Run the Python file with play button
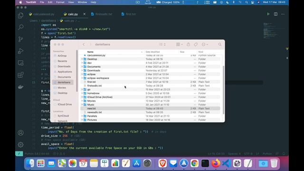The height and width of the screenshot is (171, 304). point(268,14)
